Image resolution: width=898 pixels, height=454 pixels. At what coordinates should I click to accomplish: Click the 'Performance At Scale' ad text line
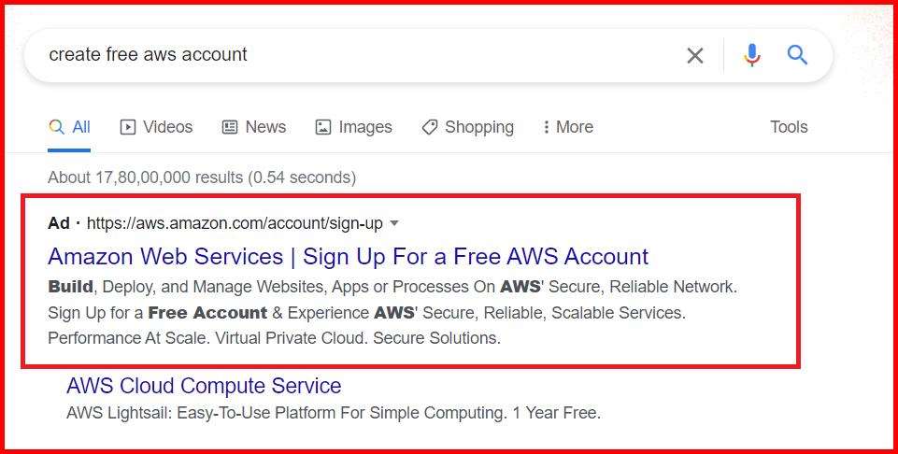click(x=274, y=338)
